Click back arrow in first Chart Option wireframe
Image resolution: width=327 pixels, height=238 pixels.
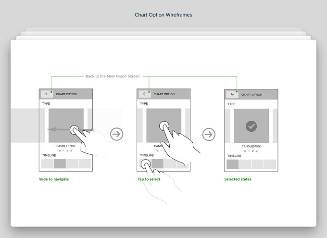point(47,94)
